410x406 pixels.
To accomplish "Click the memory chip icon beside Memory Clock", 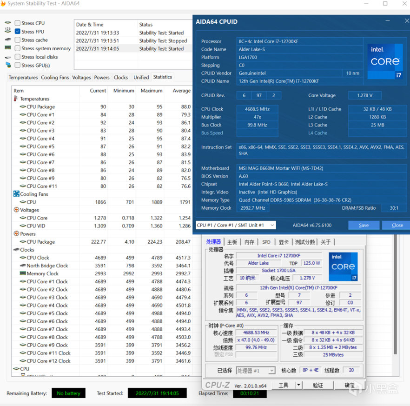I will tap(23, 273).
